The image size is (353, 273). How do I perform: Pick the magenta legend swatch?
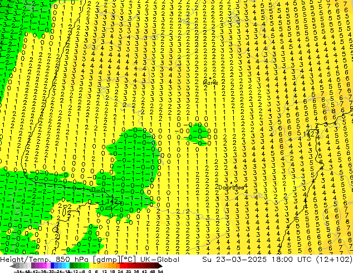pyautogui.click(x=45, y=266)
